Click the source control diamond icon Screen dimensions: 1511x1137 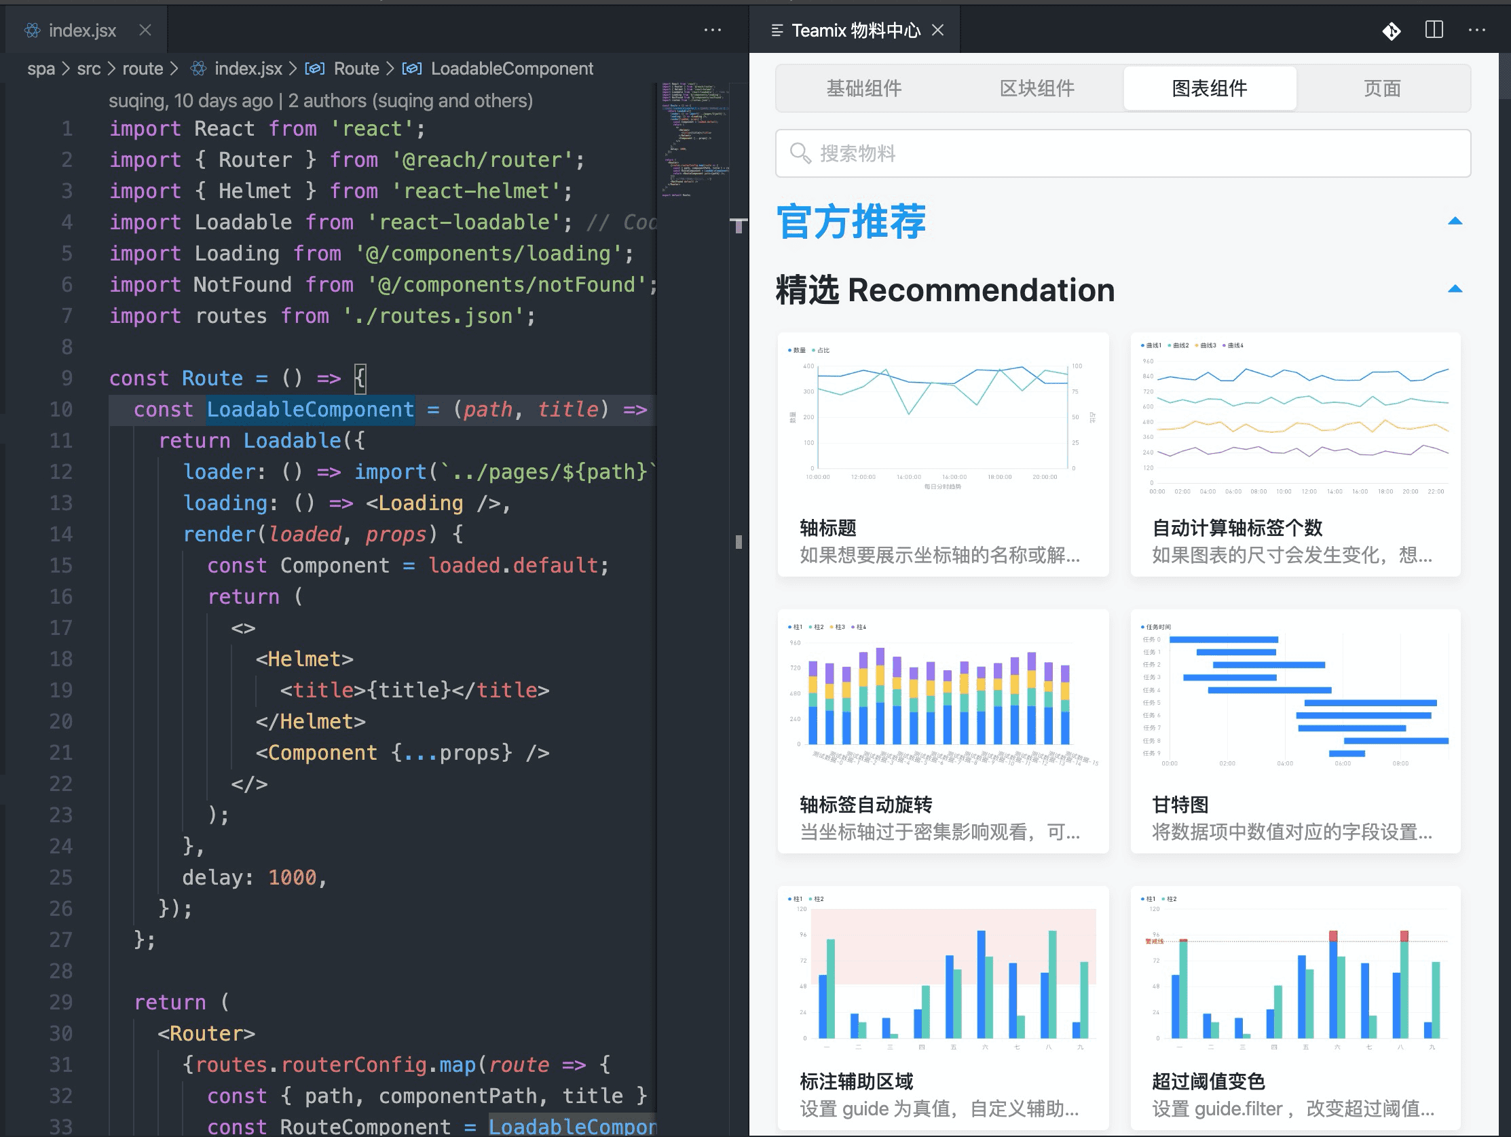[x=1392, y=31]
